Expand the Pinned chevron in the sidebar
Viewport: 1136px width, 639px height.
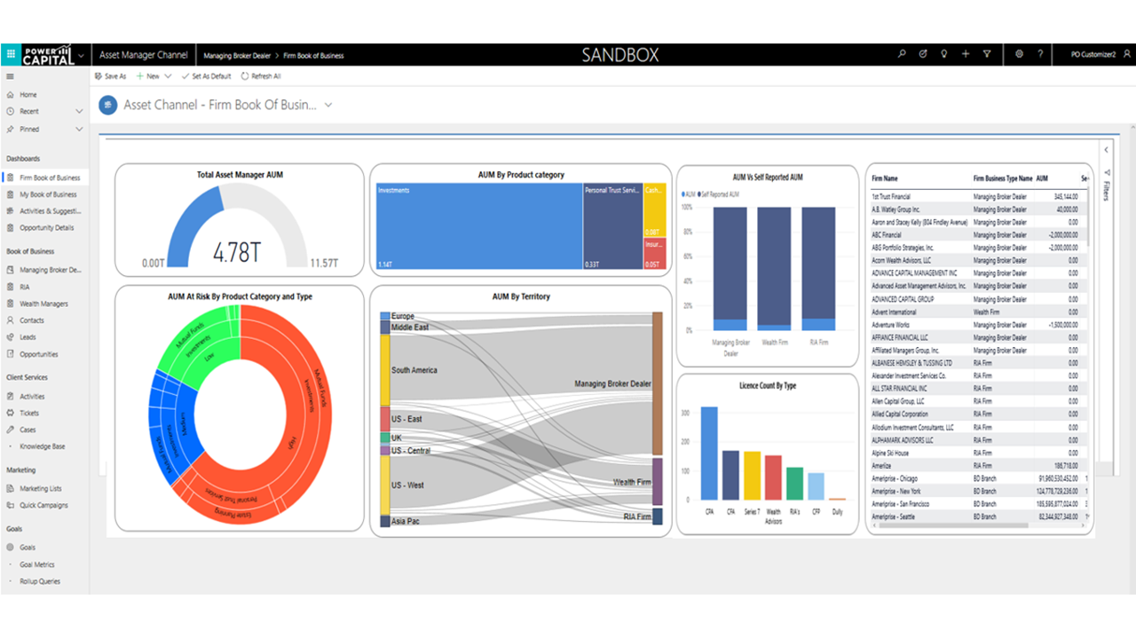pyautogui.click(x=79, y=129)
